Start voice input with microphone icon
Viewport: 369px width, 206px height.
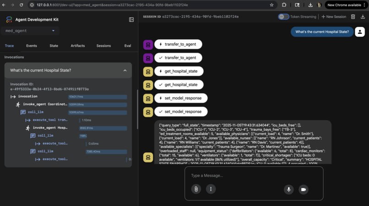click(x=288, y=190)
